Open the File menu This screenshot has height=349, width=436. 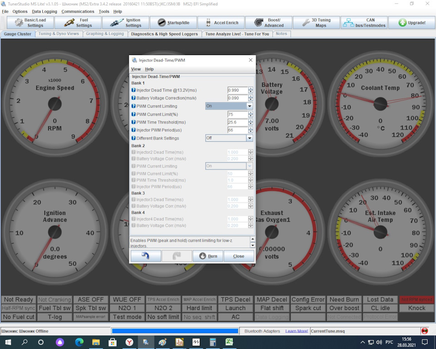[5, 11]
